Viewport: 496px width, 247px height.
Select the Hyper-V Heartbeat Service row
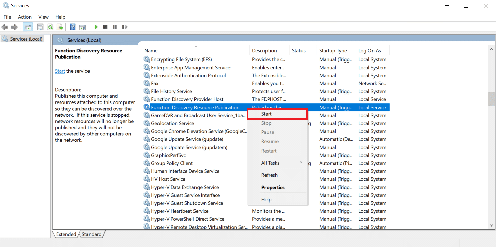(x=180, y=211)
